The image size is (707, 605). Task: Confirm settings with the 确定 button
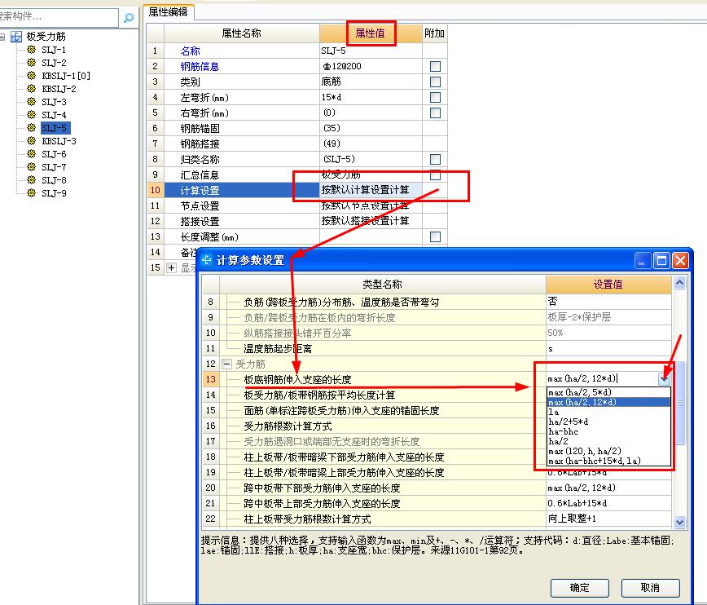[580, 587]
